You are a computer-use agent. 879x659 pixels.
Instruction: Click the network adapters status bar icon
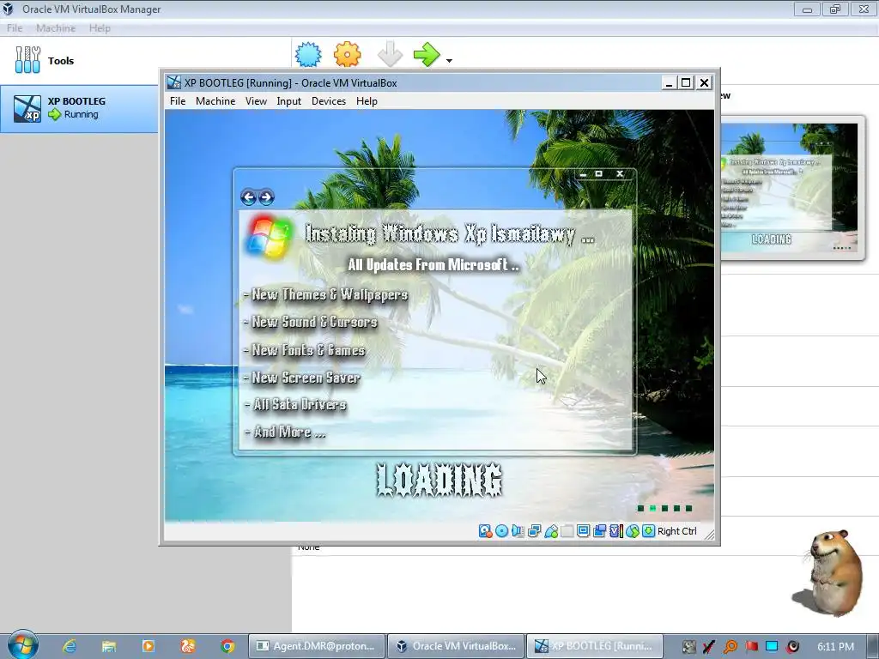[x=534, y=530]
